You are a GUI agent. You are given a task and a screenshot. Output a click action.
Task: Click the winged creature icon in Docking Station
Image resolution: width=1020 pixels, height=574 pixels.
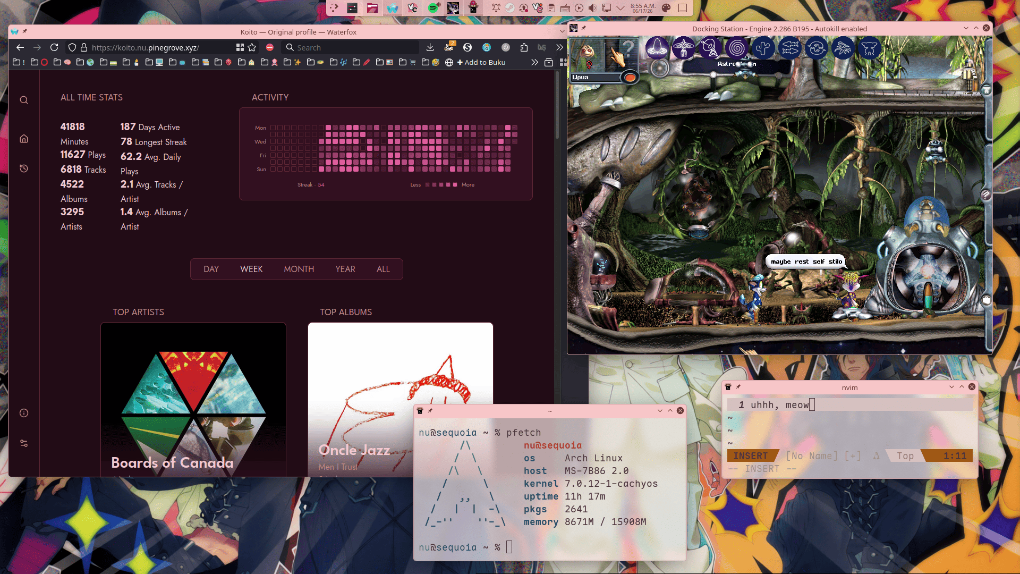click(684, 48)
